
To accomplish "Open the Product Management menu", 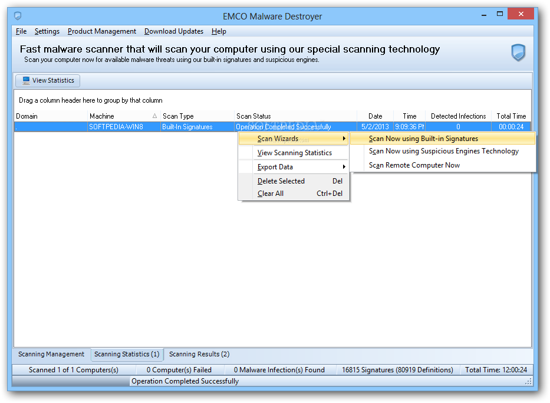I will tap(101, 31).
